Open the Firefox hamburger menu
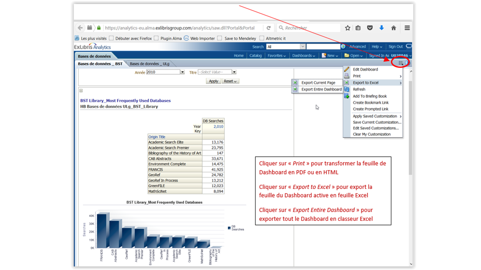The image size is (481, 270). pyautogui.click(x=407, y=28)
